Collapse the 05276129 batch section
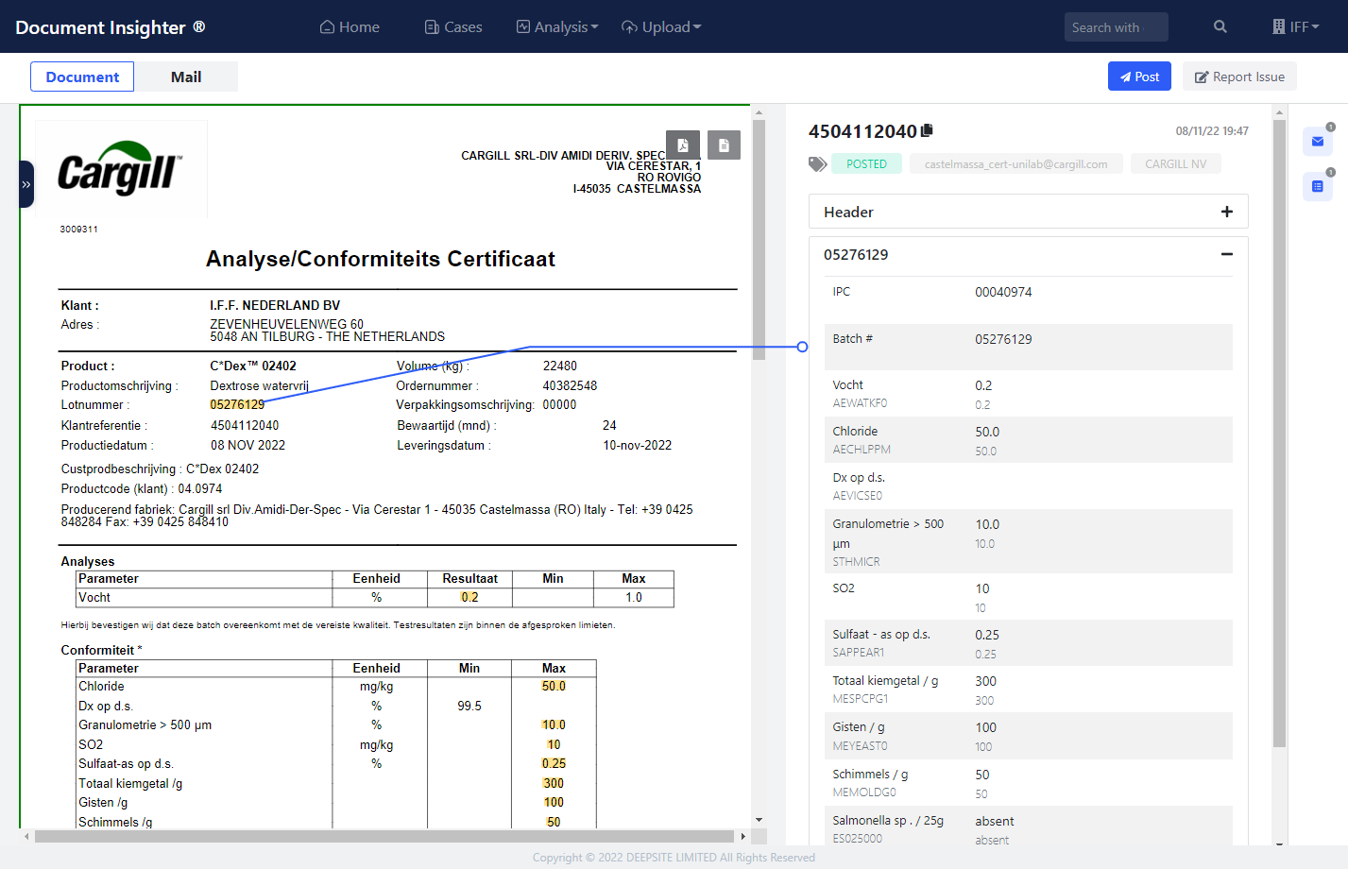1348x869 pixels. point(1226,254)
